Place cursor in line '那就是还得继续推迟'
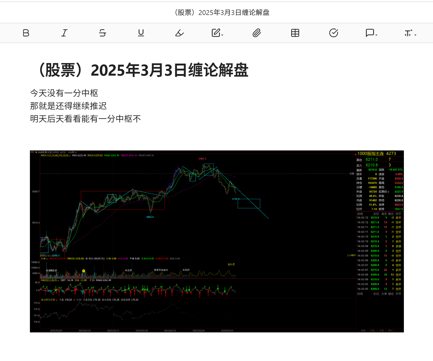This screenshot has width=433, height=361. point(68,106)
